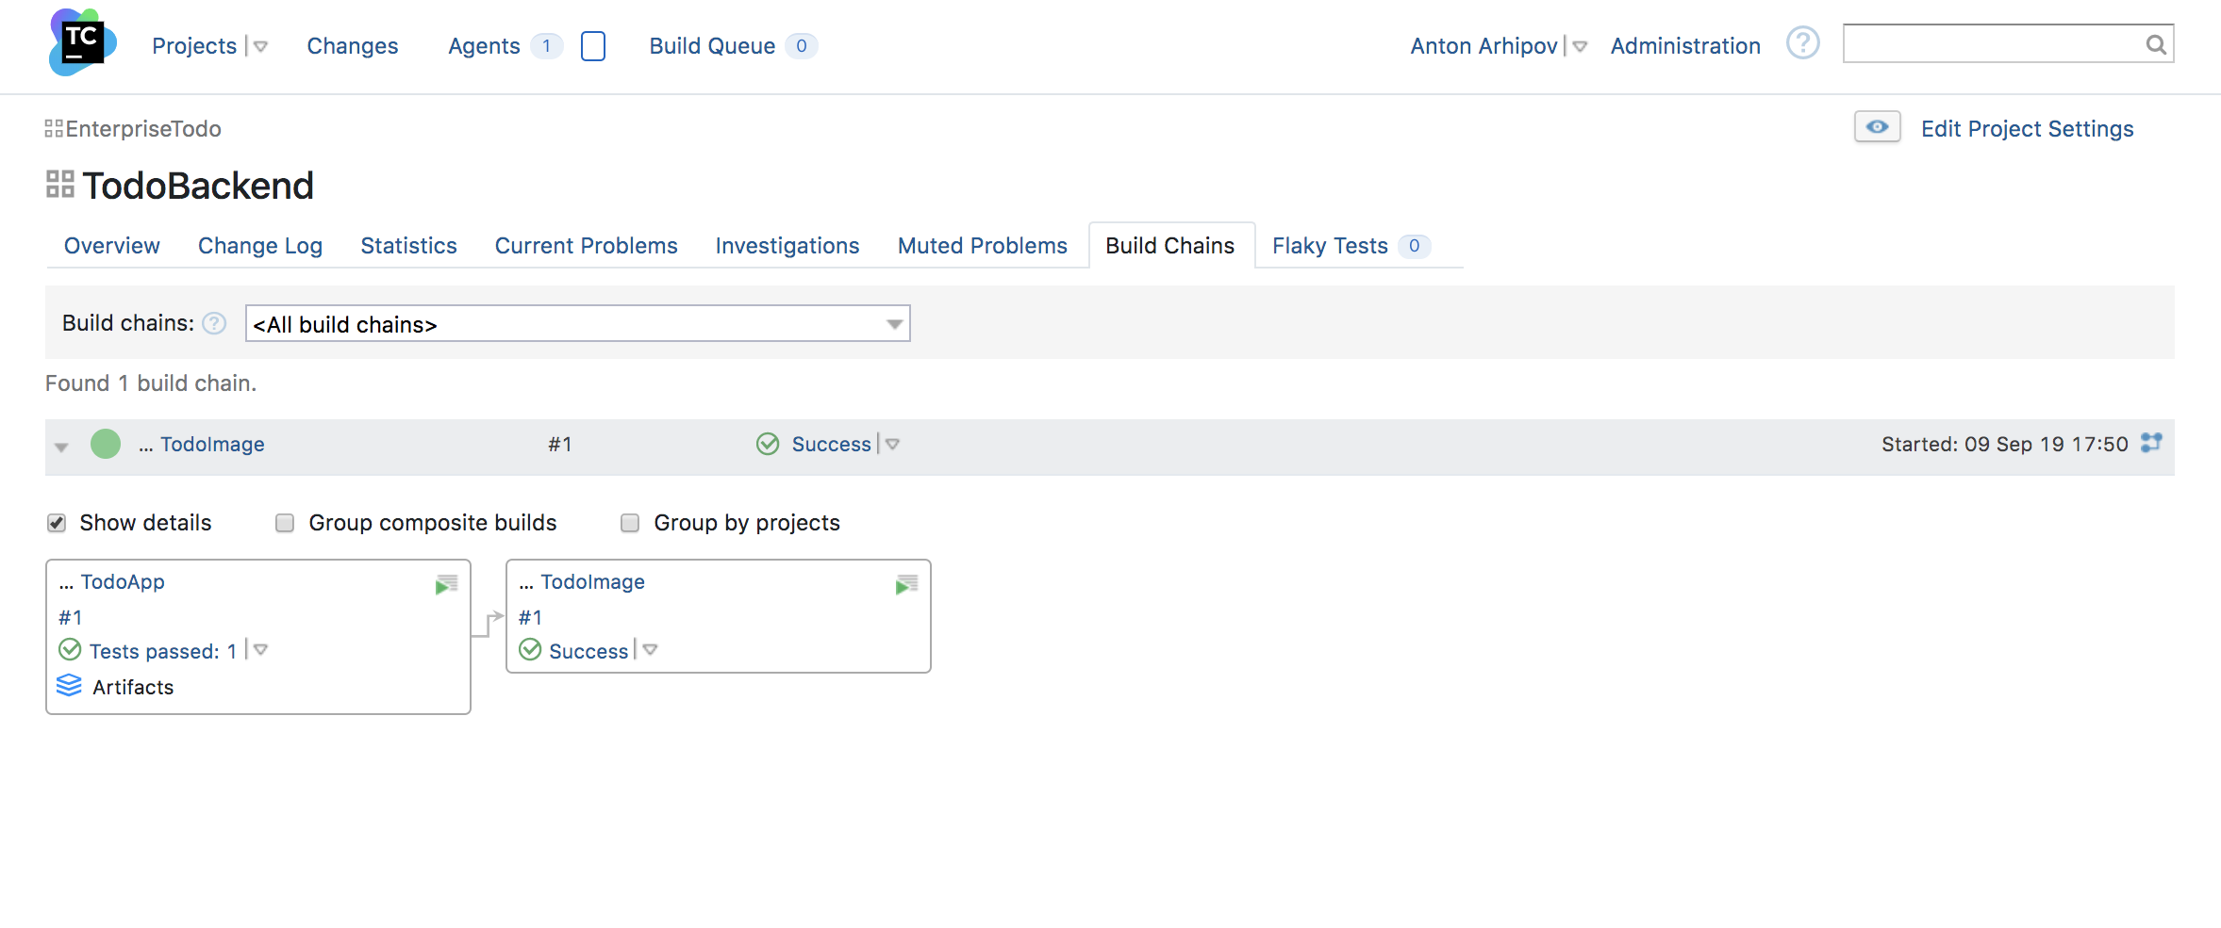The width and height of the screenshot is (2221, 928).
Task: Click the Anton Arhipov user name
Action: [x=1483, y=46]
